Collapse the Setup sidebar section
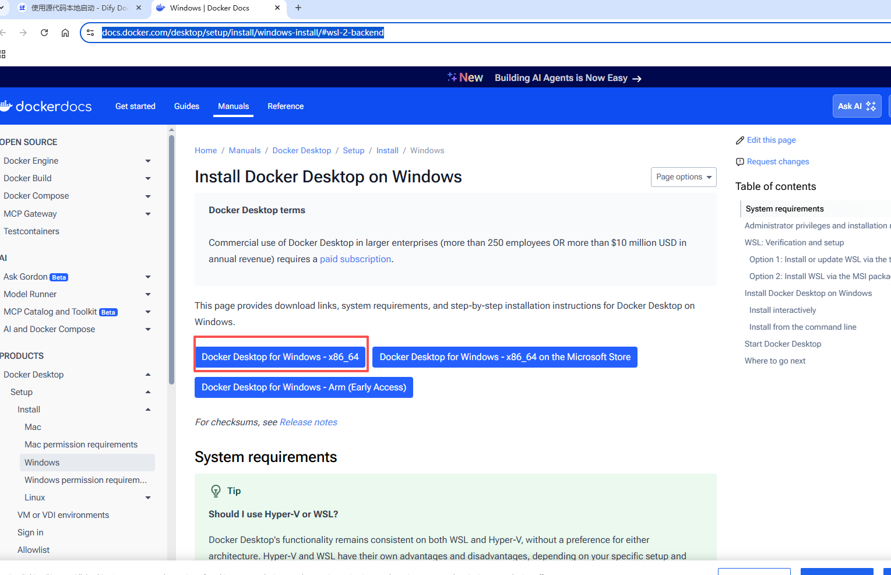This screenshot has height=575, width=891. tap(148, 392)
